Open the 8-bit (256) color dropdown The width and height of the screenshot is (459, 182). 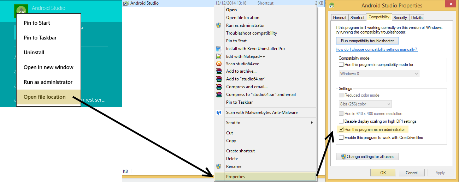pos(365,104)
